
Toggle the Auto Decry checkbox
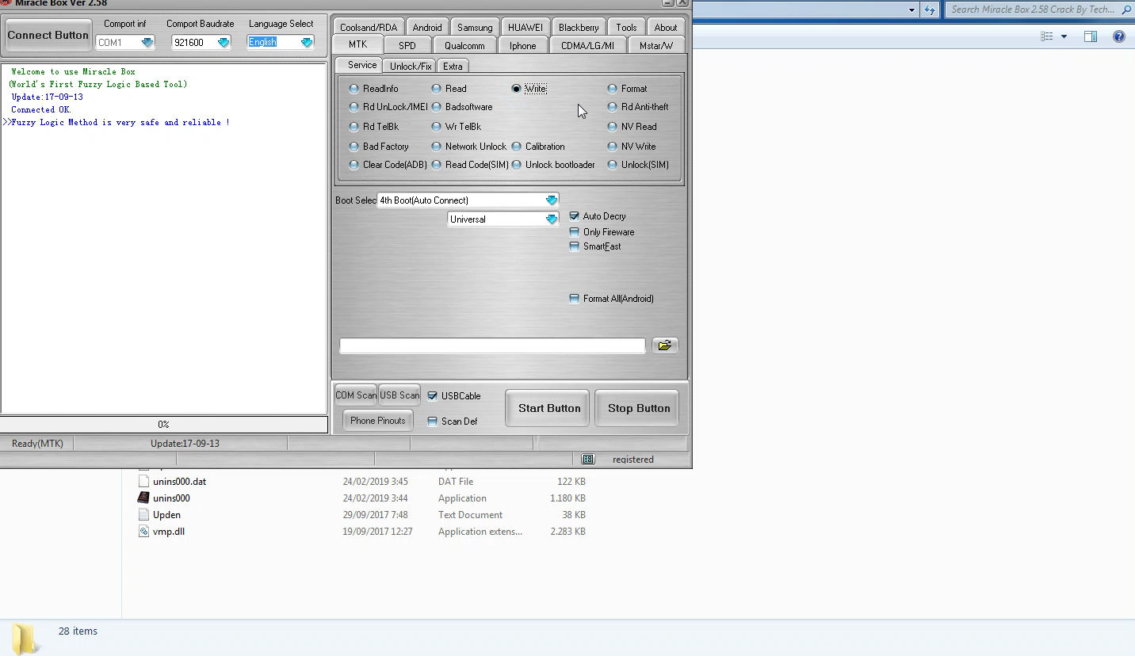[575, 216]
